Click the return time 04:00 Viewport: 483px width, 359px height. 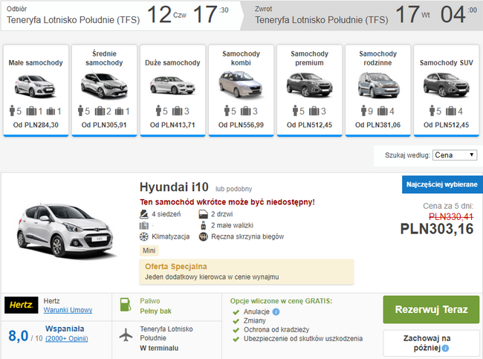pyautogui.click(x=458, y=14)
